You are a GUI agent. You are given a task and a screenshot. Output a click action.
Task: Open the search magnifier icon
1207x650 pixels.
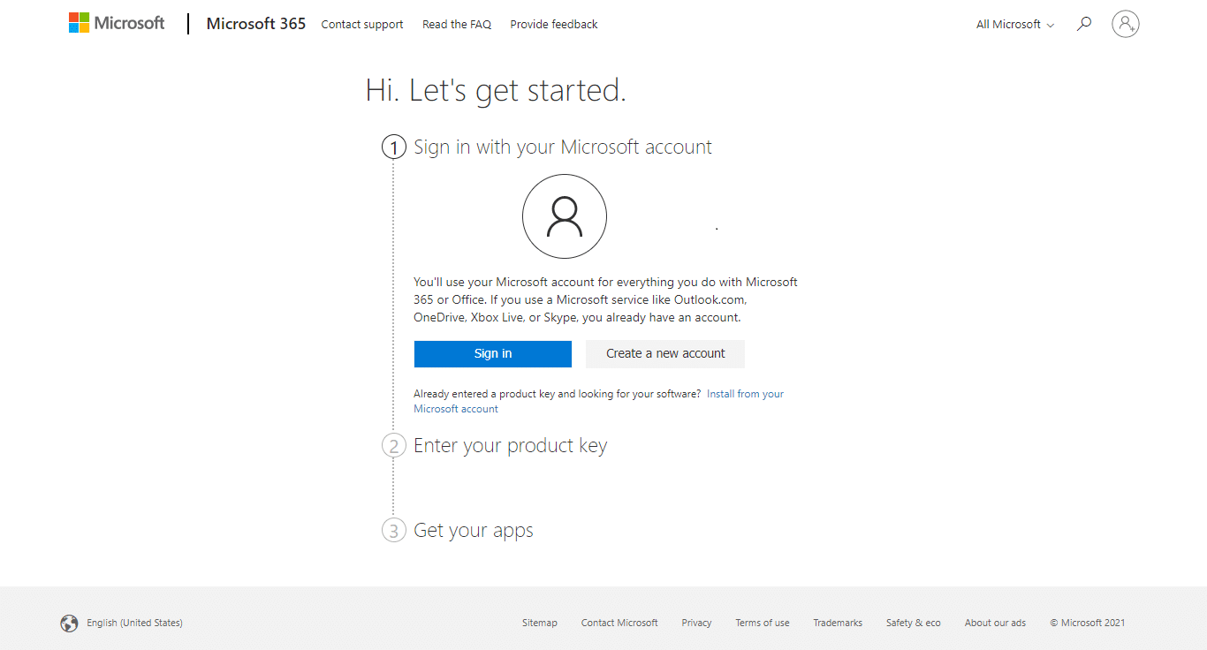click(x=1084, y=24)
